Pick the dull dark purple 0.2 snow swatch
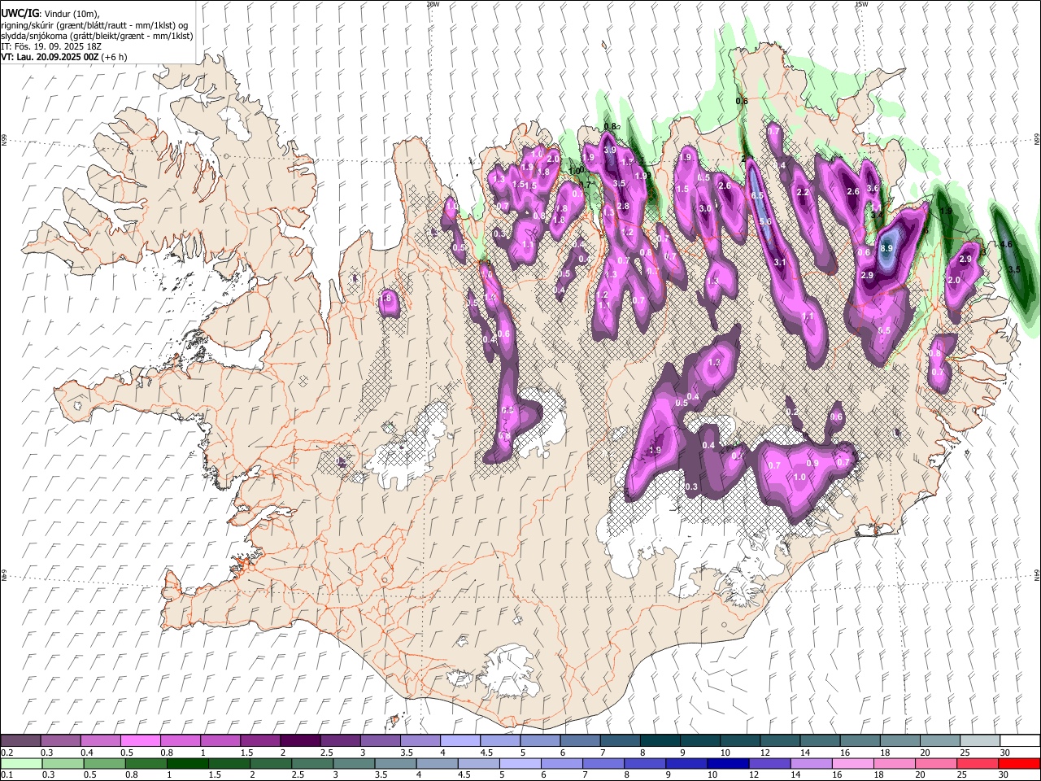Viewport: 1041px width, 781px height. [x=20, y=741]
